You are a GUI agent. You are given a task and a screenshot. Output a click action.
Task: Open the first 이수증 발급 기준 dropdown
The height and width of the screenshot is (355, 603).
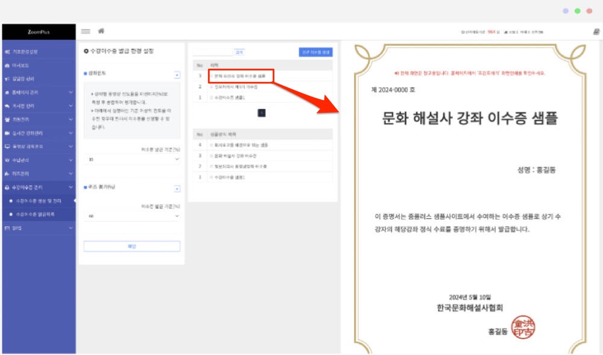(133, 160)
